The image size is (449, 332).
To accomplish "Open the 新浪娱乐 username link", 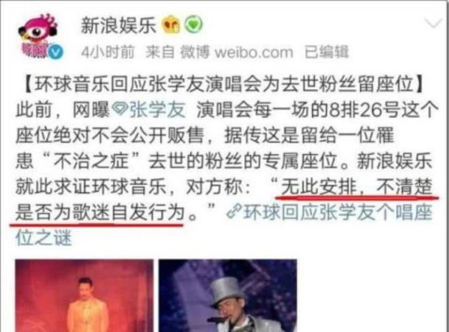I will click(x=118, y=25).
